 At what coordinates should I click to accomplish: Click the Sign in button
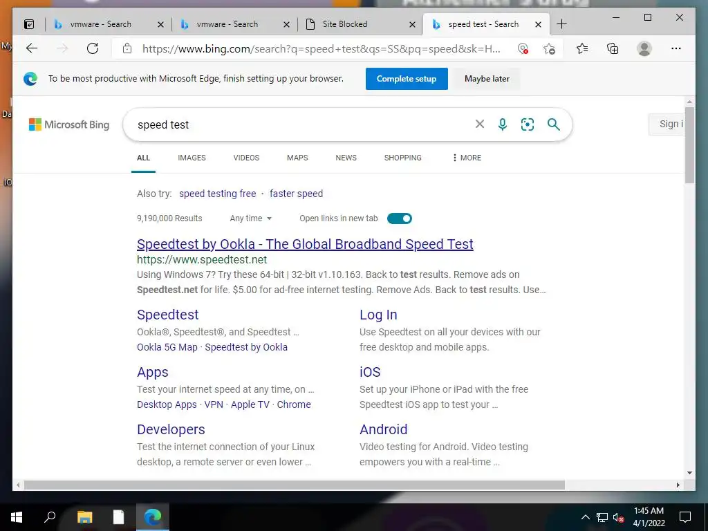point(667,124)
